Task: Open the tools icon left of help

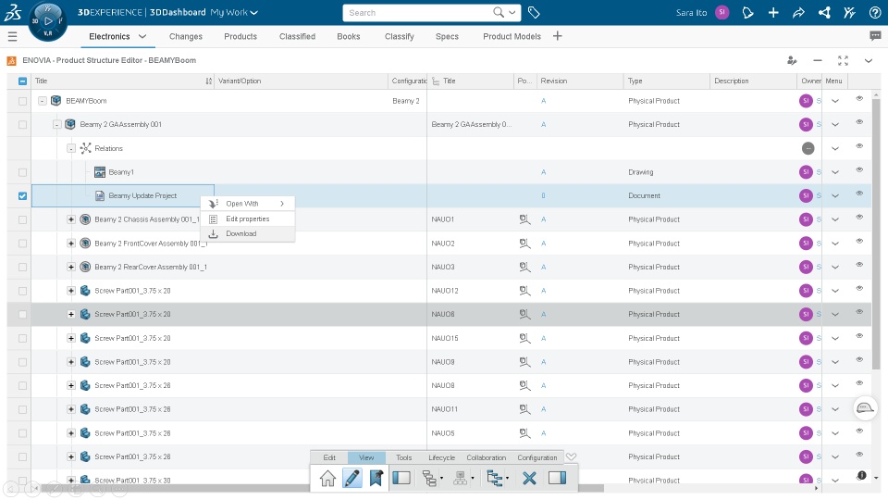Action: tap(849, 12)
